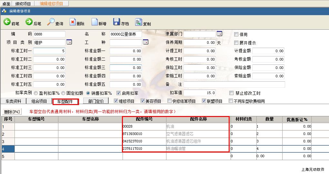Viewport: 329px width, 174px height.
Task: Switch to the 组合项目 tab
Action: (x=39, y=101)
